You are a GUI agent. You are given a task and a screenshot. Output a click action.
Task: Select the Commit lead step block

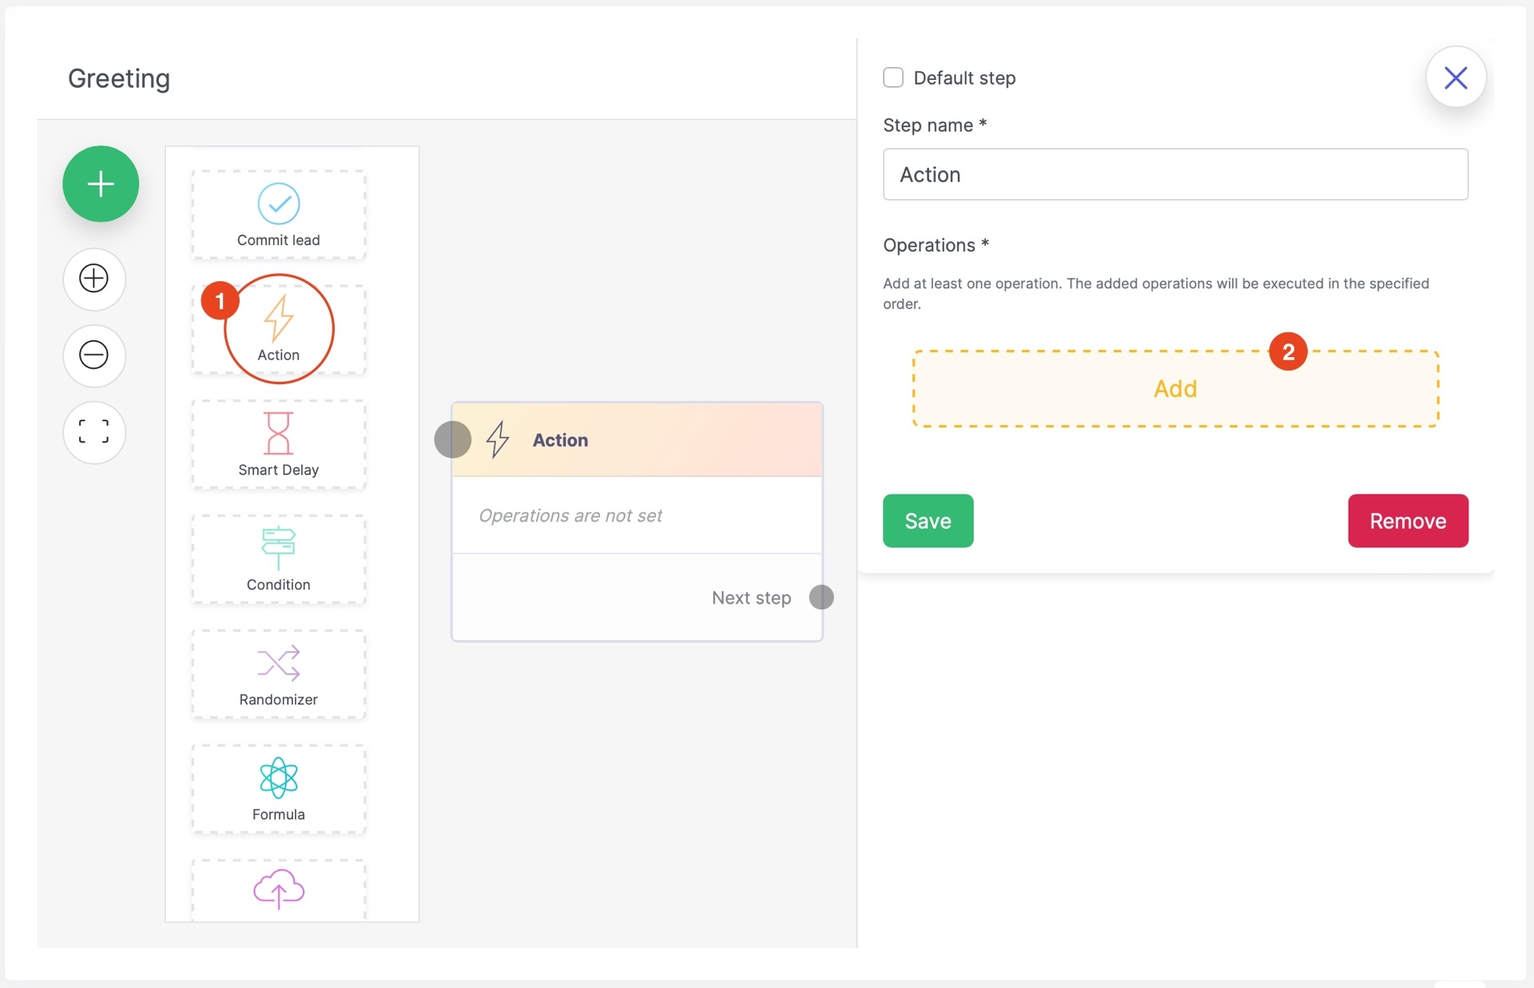tap(278, 214)
